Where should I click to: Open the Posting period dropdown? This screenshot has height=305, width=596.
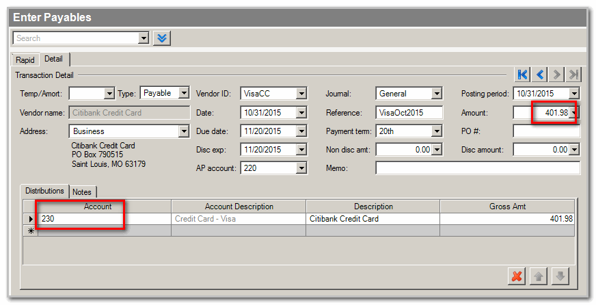tap(574, 94)
